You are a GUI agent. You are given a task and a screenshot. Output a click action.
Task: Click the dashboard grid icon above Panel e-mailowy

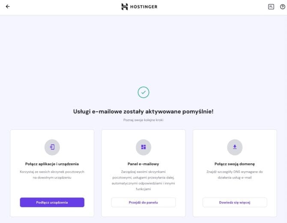(x=143, y=147)
